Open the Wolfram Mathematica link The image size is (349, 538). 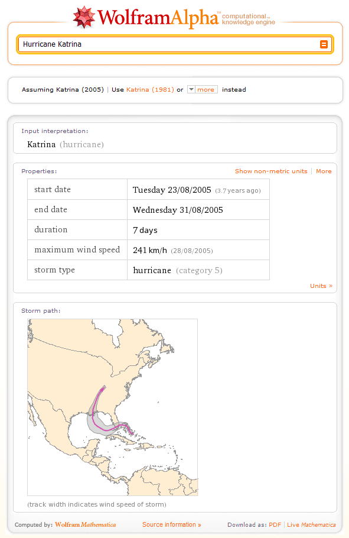pyautogui.click(x=86, y=524)
